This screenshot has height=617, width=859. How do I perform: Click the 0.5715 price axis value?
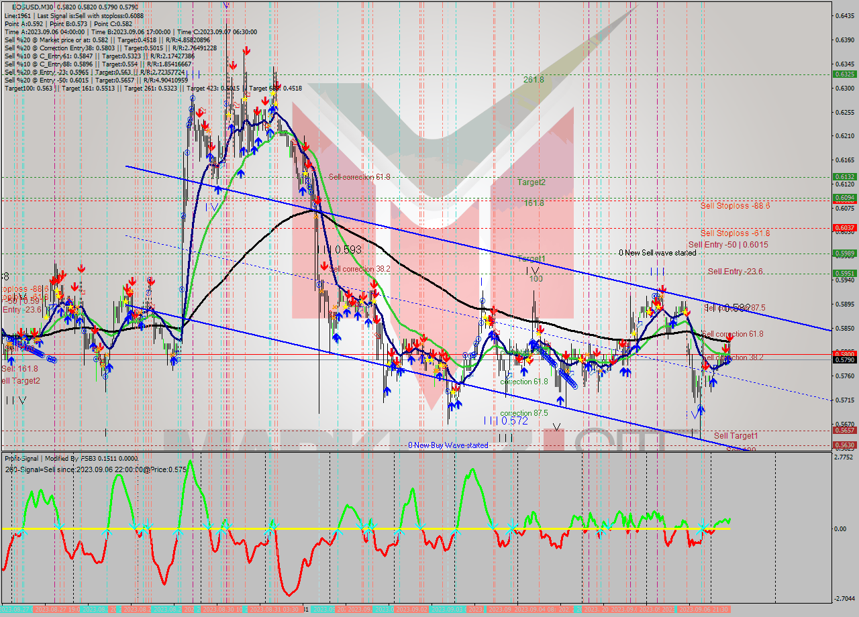point(844,401)
